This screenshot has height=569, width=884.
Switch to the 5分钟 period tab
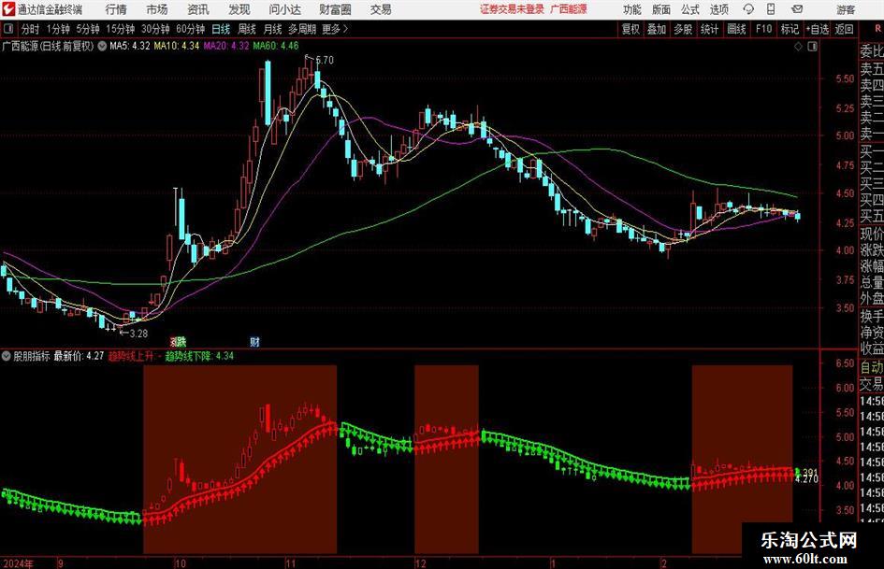pyautogui.click(x=88, y=29)
